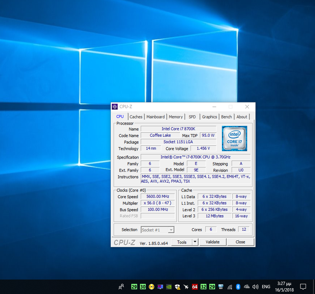The height and width of the screenshot is (294, 315).
Task: Click the Level 2 4-way value
Action: 241,209
